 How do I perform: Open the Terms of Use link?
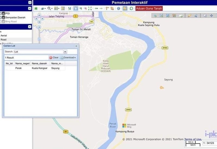click(x=193, y=139)
